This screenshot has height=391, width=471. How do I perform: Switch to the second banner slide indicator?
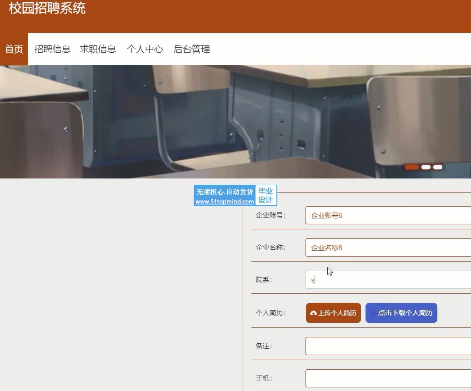coord(426,167)
